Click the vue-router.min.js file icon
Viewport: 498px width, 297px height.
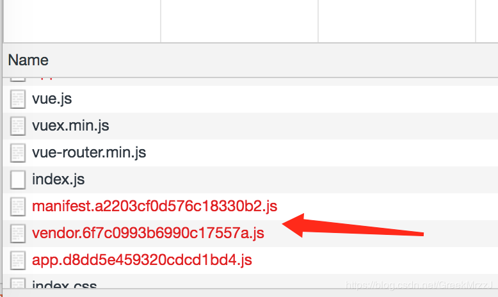coord(18,153)
